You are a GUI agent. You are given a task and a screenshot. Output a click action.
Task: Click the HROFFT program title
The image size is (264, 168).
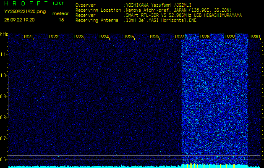(26, 3)
